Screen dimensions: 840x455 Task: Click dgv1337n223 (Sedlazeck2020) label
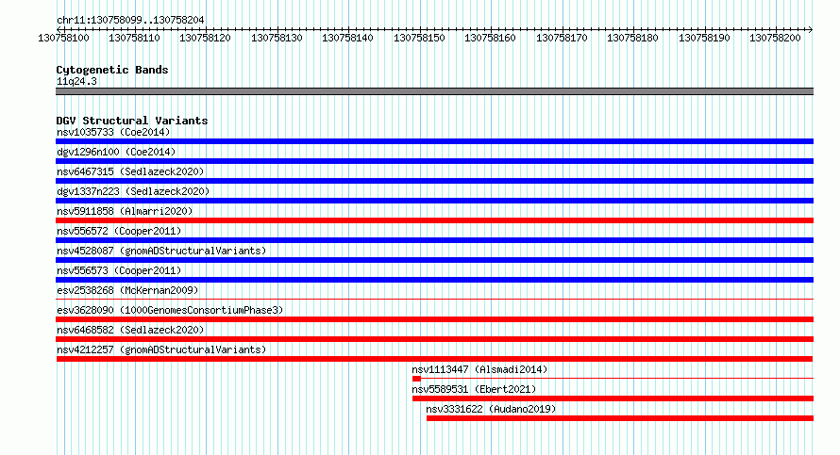click(x=133, y=191)
